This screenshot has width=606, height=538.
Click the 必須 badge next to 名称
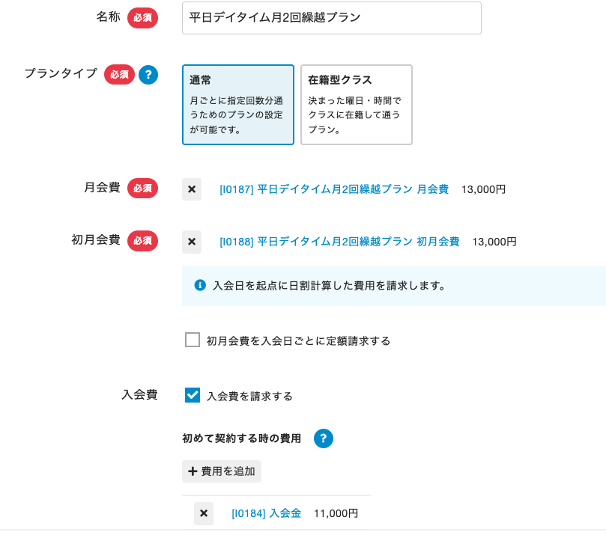(x=142, y=18)
